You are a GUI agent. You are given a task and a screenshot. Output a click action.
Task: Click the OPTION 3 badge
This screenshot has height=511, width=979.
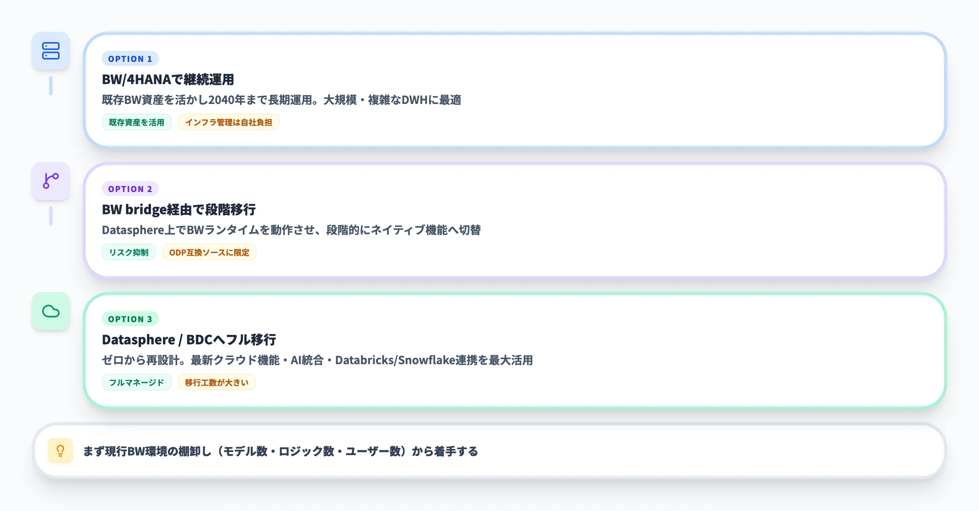coord(130,319)
